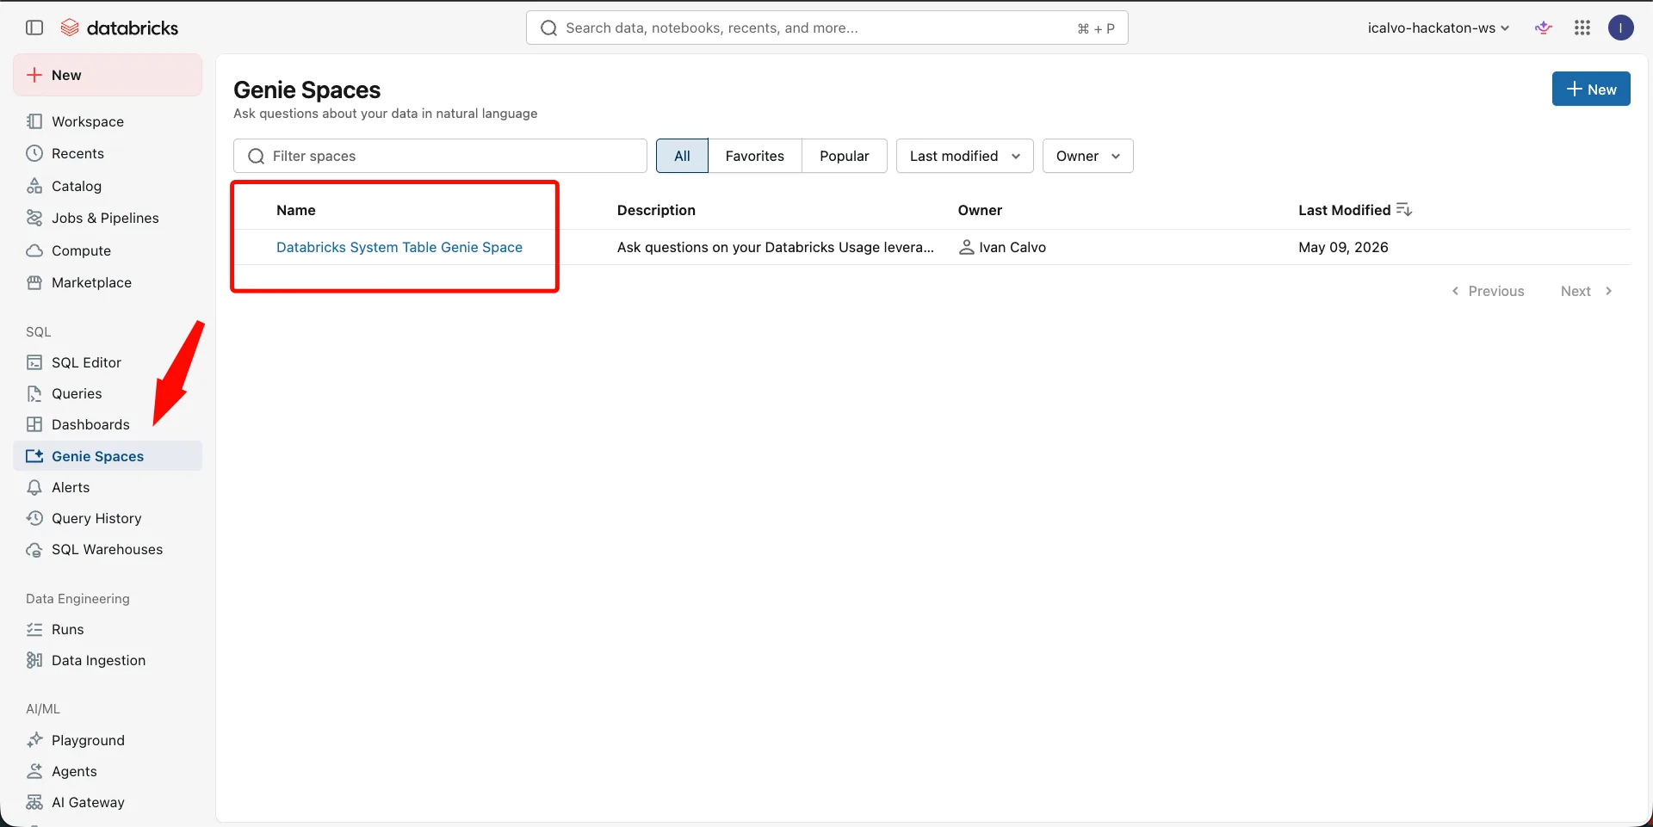
Task: Open AI Gateway in the sidebar
Action: pyautogui.click(x=108, y=802)
